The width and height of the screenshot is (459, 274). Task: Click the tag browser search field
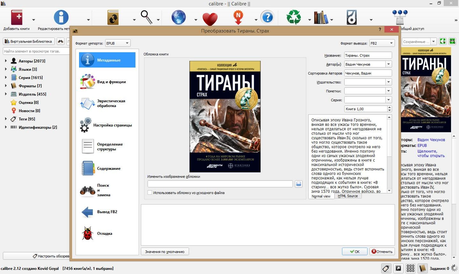[x=36, y=51]
